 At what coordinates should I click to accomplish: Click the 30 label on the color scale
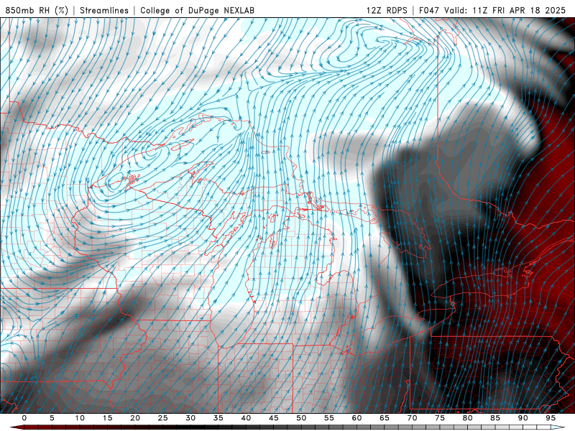point(190,418)
